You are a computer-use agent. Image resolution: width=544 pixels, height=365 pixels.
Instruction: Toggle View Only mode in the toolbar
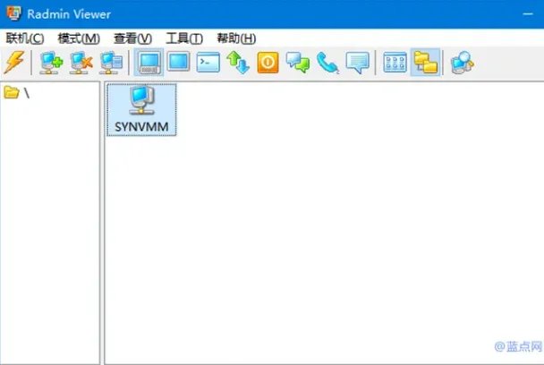[x=178, y=62]
